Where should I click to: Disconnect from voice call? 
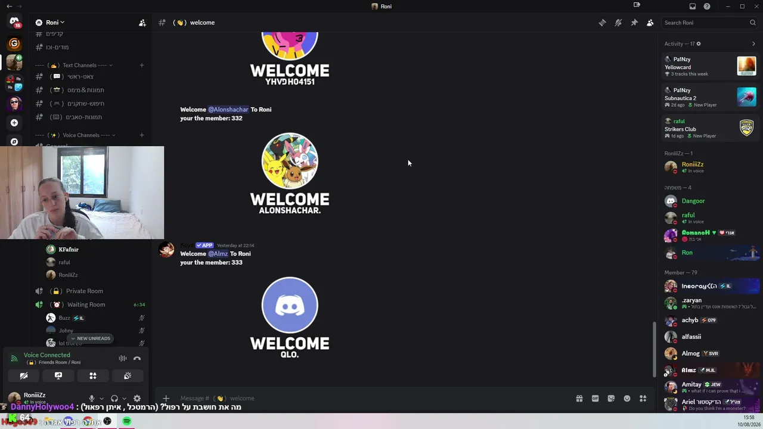tap(137, 358)
